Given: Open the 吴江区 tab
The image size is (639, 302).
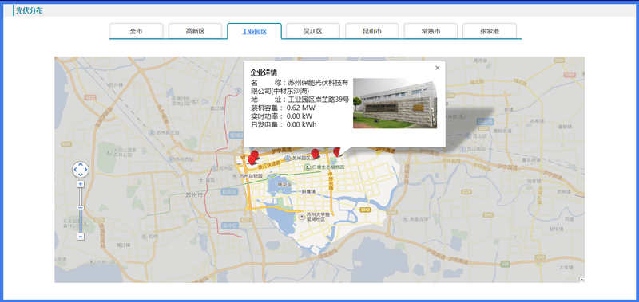Looking at the screenshot, I should click(x=313, y=31).
